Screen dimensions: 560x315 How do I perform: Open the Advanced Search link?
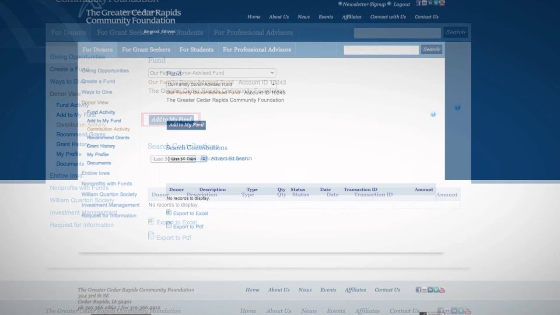pos(231,158)
